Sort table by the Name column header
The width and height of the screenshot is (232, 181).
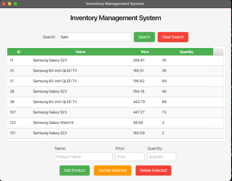(81, 52)
